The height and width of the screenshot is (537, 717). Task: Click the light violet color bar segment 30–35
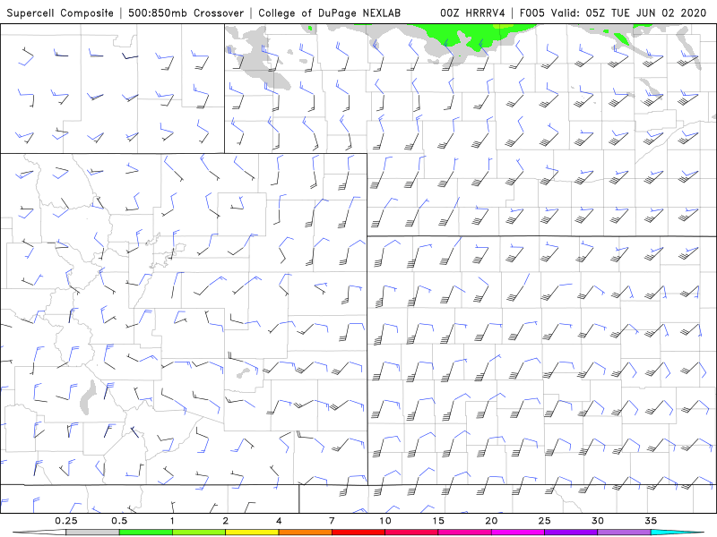point(624,533)
